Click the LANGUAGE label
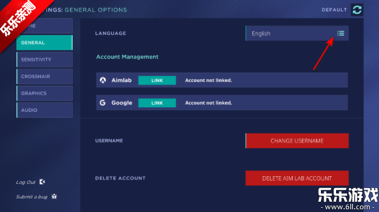The width and height of the screenshot is (379, 212). tap(110, 33)
